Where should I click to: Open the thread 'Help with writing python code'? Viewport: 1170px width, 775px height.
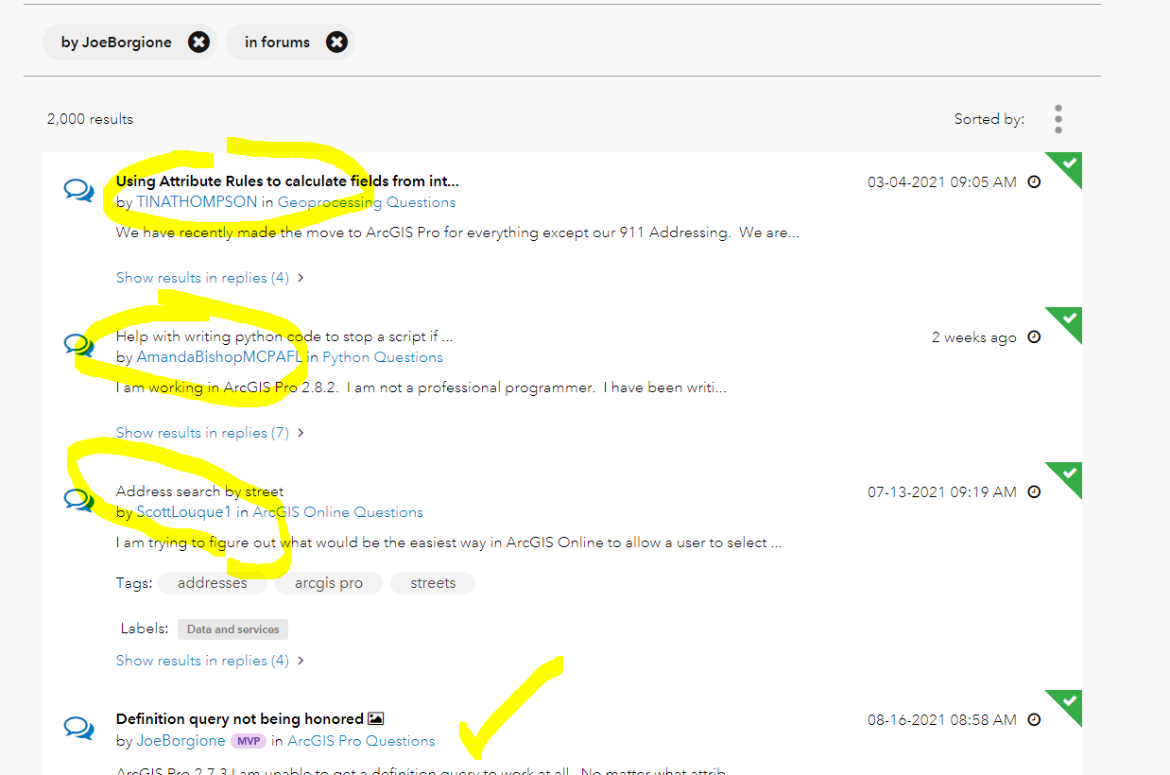pyautogui.click(x=284, y=336)
